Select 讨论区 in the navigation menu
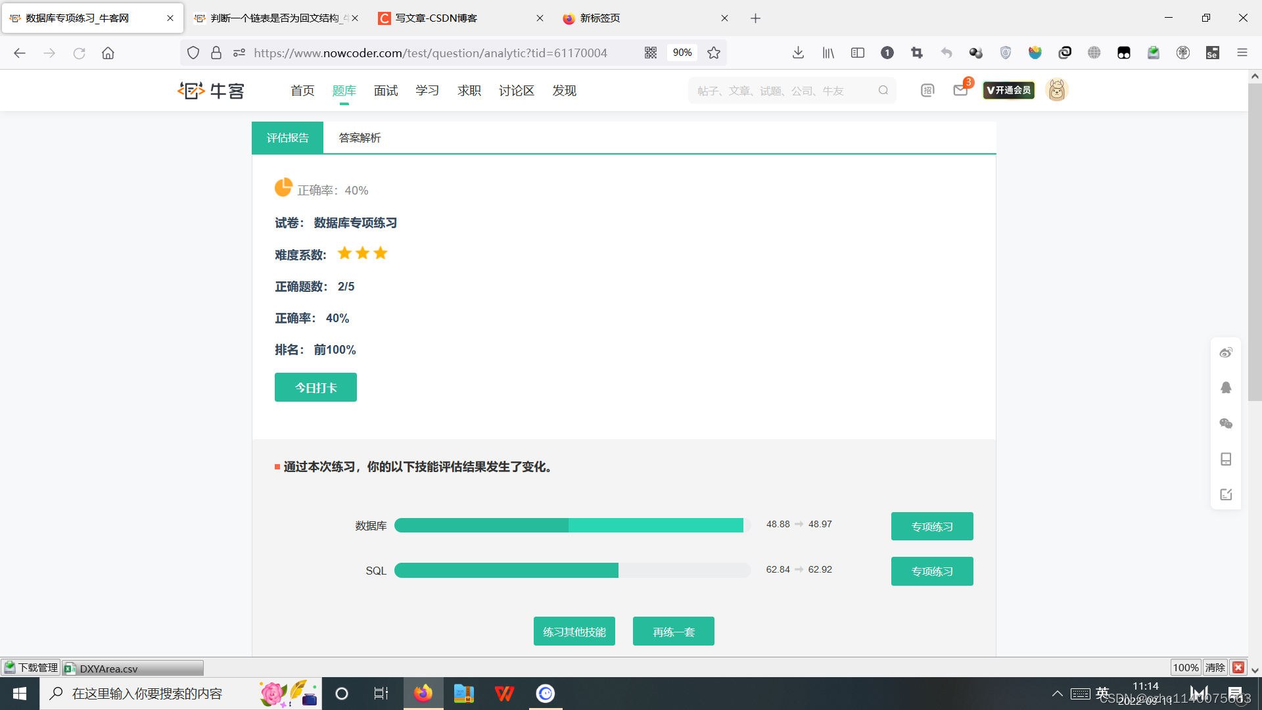The width and height of the screenshot is (1262, 710). [x=517, y=90]
